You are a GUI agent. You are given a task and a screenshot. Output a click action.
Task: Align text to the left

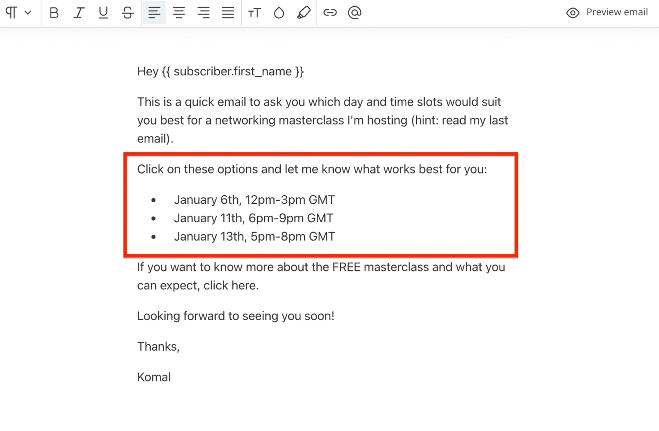point(154,13)
